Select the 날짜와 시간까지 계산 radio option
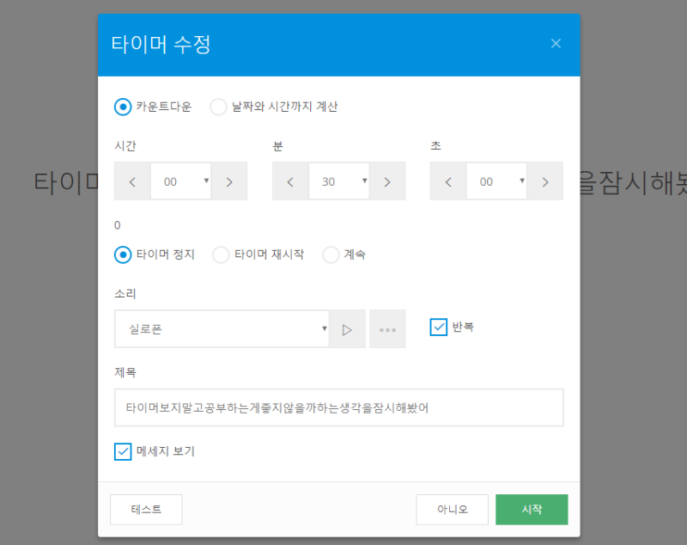Screen dimensions: 687x545 coord(218,107)
